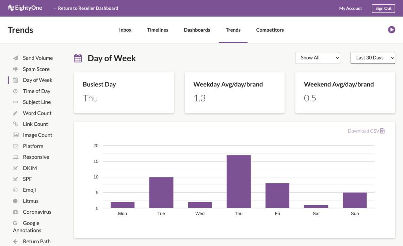Open Coronavirus trend

(37, 212)
